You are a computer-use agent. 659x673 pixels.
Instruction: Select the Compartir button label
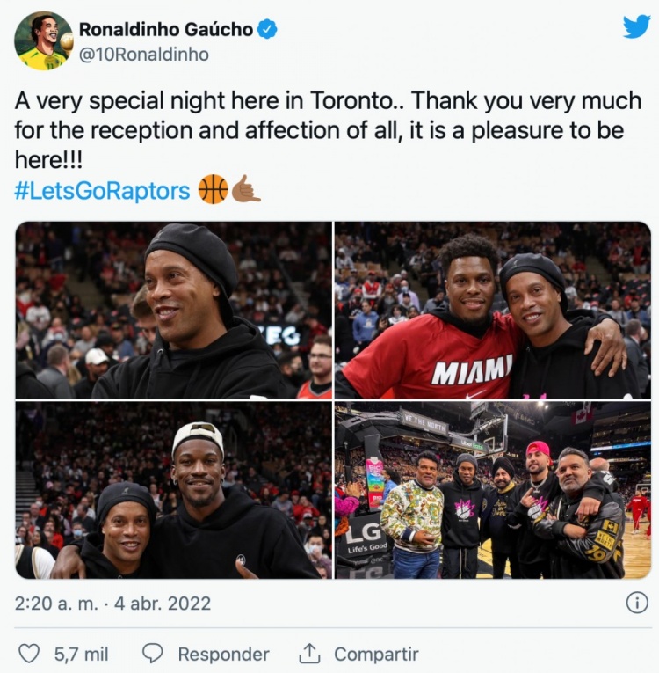pyautogui.click(x=376, y=655)
